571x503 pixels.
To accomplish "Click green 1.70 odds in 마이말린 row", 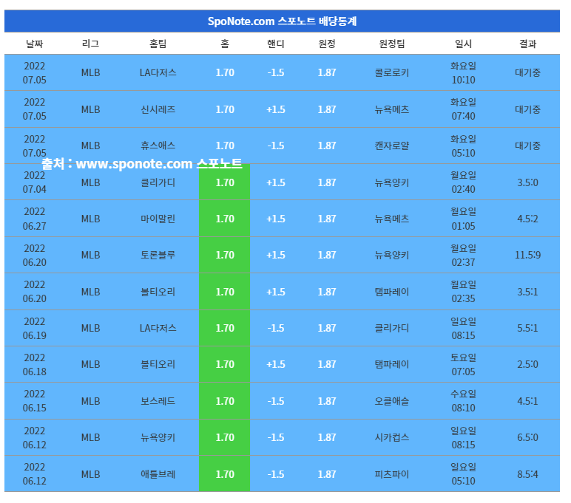I will point(225,219).
